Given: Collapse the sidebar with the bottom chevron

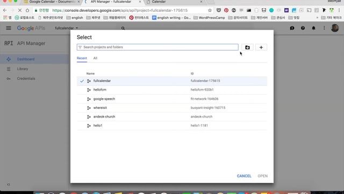Looking at the screenshot, I should tap(9, 184).
